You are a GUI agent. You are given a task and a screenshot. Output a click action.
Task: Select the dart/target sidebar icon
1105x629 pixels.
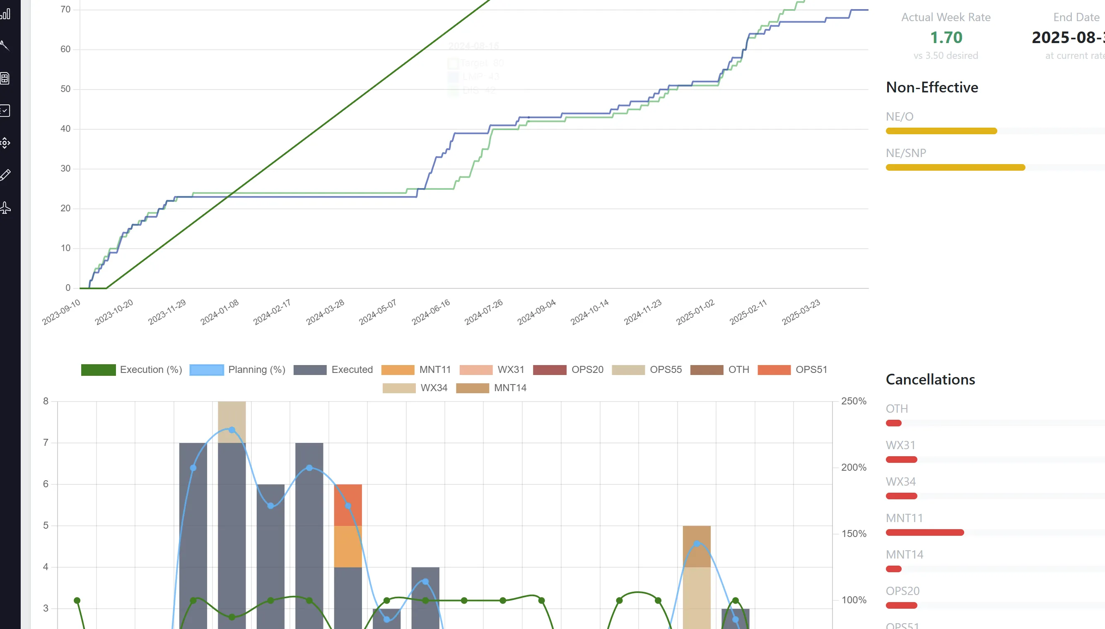pos(5,45)
